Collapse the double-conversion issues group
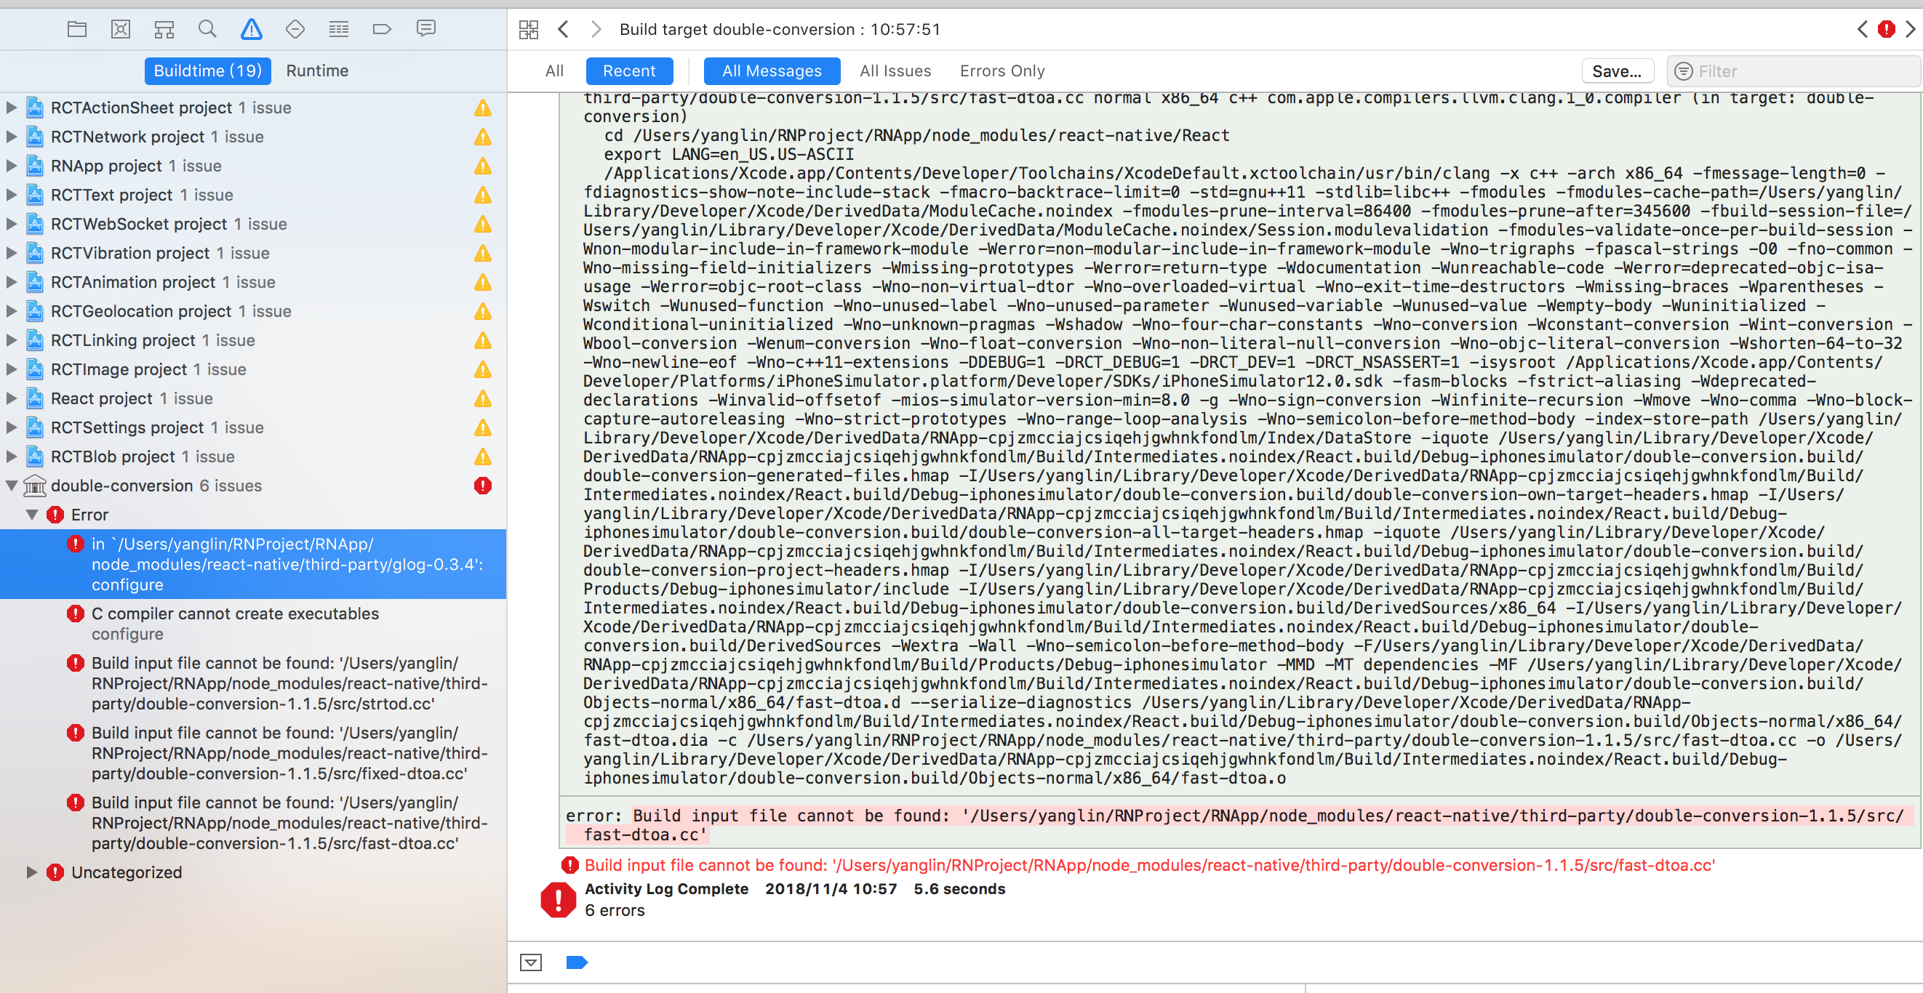The image size is (1923, 993). 11,486
